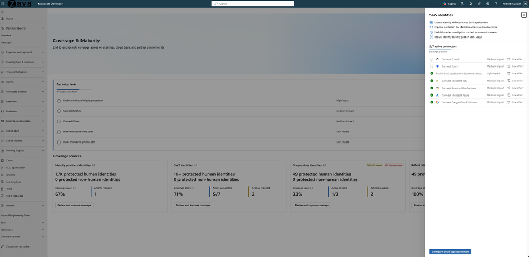Open Copilot from the top bar
This screenshot has width=529, height=257.
pos(450,4)
